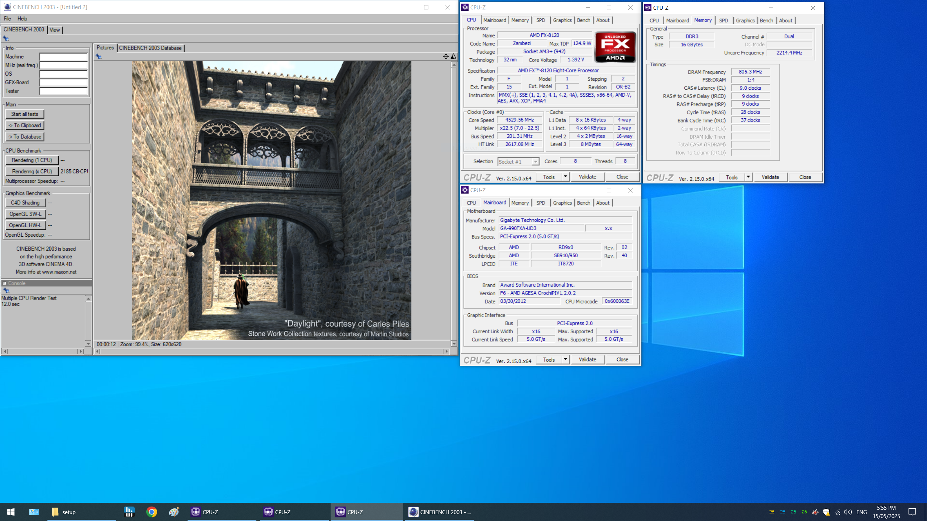Viewport: 927px width, 521px height.
Task: Open Windows Security tray icon
Action: click(826, 512)
